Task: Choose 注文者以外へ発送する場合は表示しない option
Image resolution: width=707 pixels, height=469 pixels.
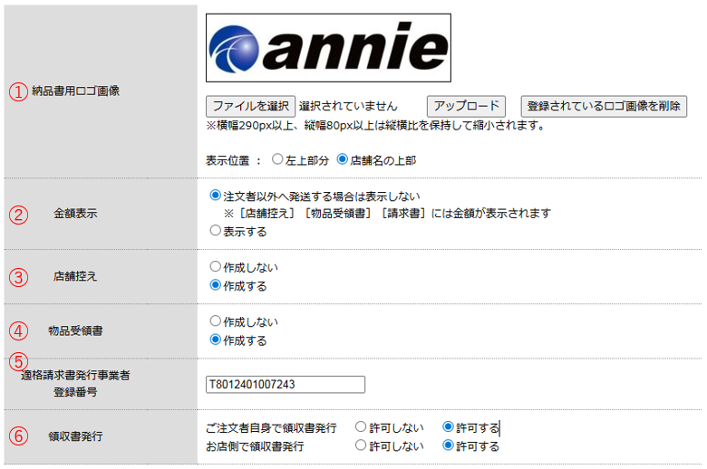Action: pos(215,195)
